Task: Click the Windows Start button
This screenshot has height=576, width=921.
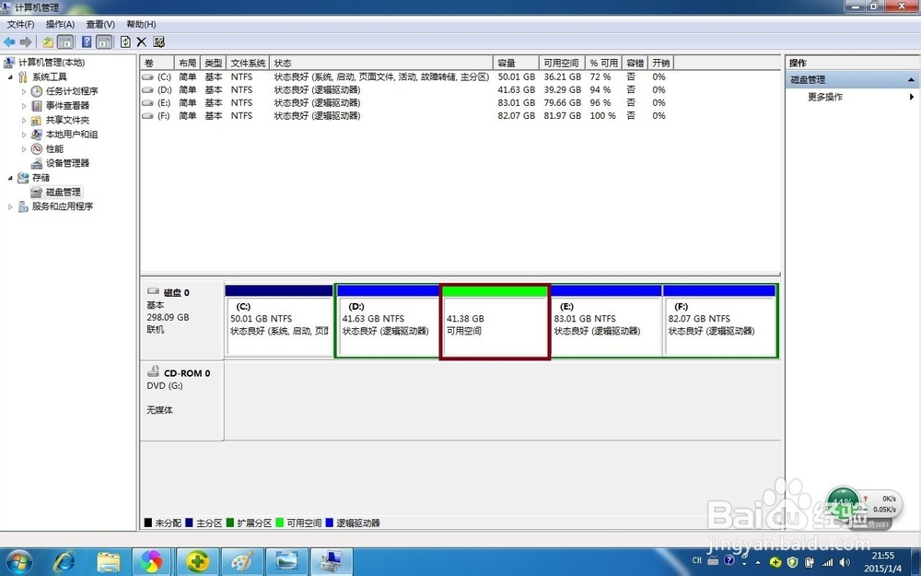Action: (17, 560)
